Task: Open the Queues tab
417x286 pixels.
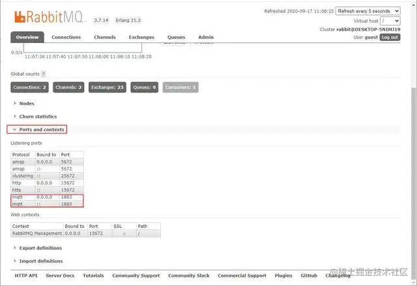Action: 177,37
